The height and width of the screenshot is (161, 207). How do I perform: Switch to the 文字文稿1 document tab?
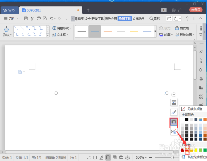click(51, 10)
